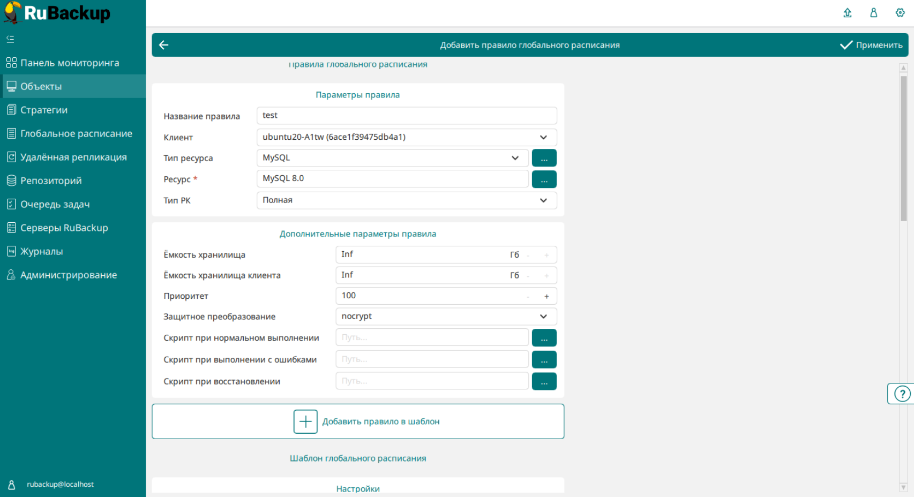Click the upload icon in the top bar
914x497 pixels.
click(847, 13)
